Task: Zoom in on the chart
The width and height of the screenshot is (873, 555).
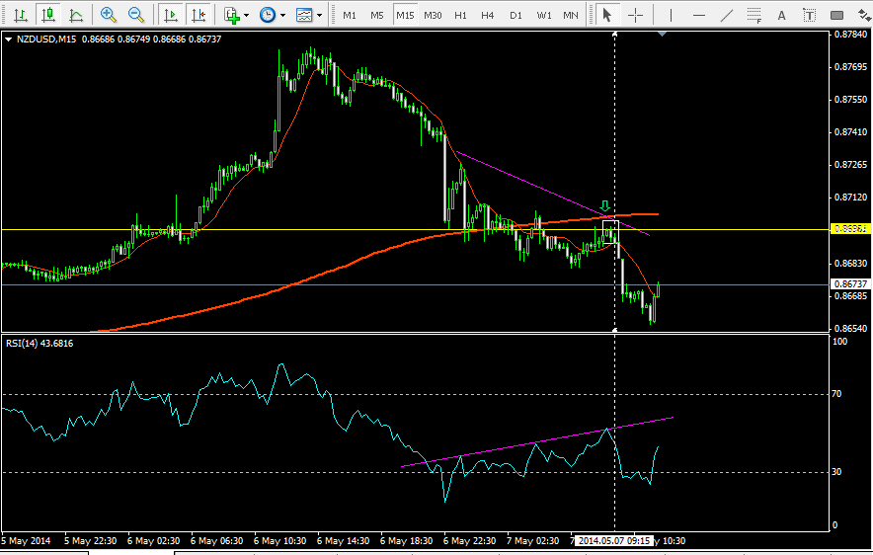Action: 109,15
